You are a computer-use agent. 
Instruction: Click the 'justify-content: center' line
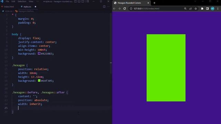[x=37, y=42]
